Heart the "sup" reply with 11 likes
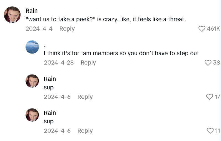Screen dimensions: 221x141 point(210,131)
